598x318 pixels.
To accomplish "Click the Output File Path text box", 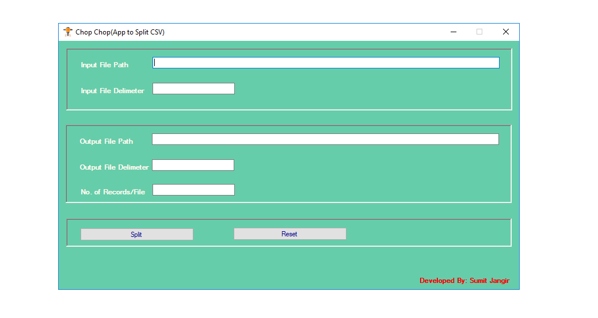I will tap(325, 139).
